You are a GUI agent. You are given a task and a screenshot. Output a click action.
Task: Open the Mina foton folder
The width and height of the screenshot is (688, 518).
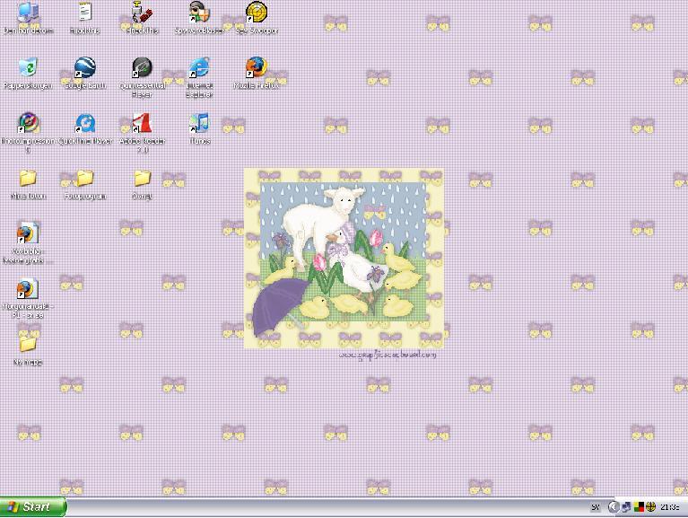click(28, 179)
